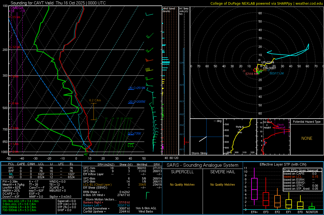This screenshot has height=215, width=324.
Task: Click the 'LowRH = 82%' value
Action: coord(11,188)
